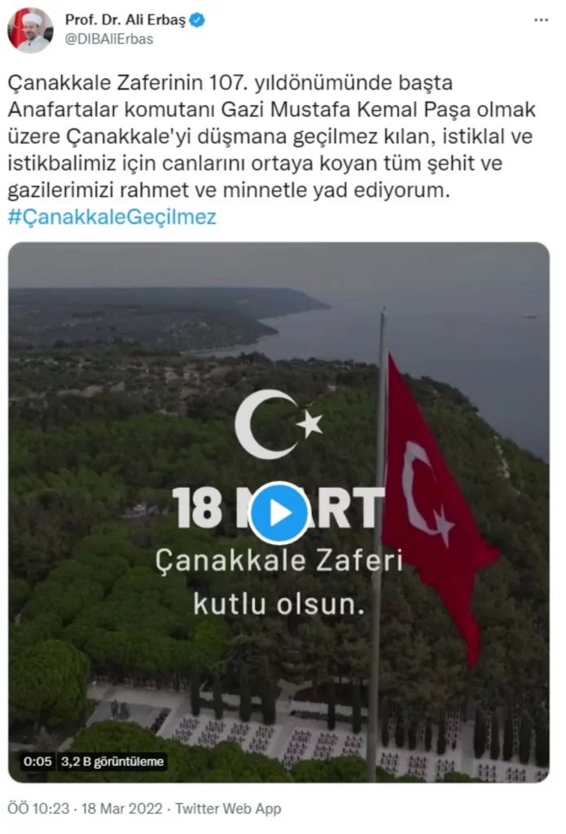Screen dimensions: 566x834
Task: Click the 18 Mar 2022 date
Action: tap(122, 809)
